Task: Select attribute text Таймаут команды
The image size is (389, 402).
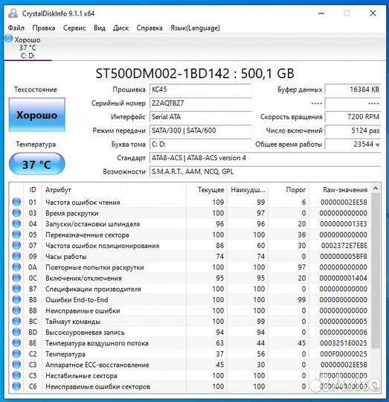Action: point(73,322)
